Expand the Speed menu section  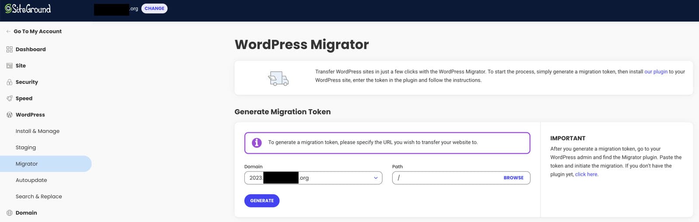click(24, 98)
